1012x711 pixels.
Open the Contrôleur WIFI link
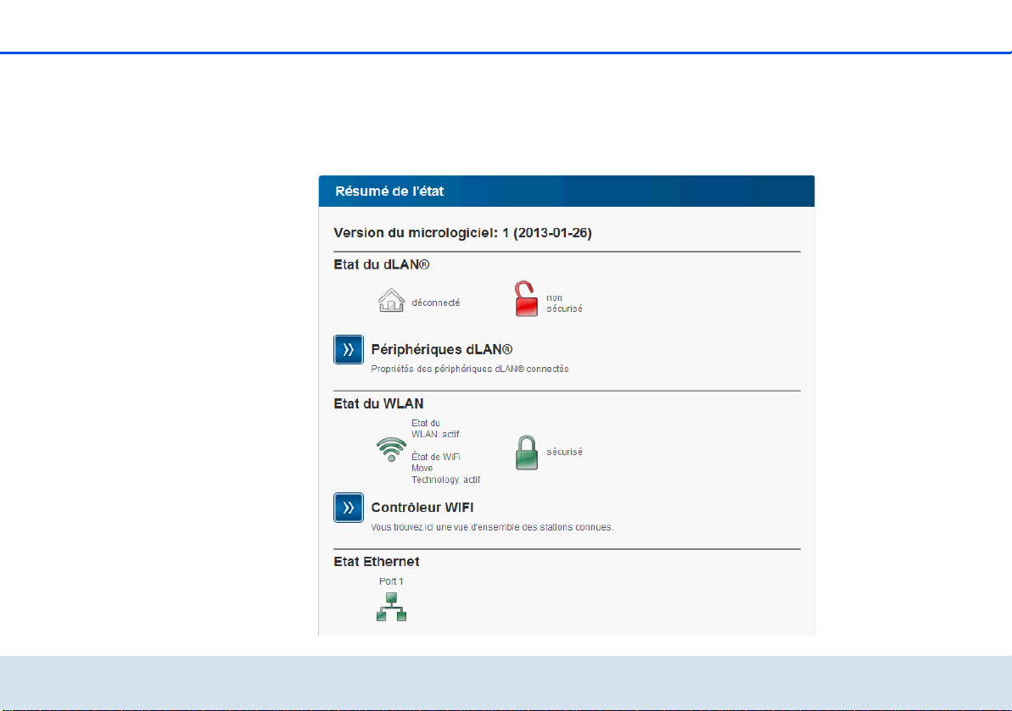[x=422, y=508]
